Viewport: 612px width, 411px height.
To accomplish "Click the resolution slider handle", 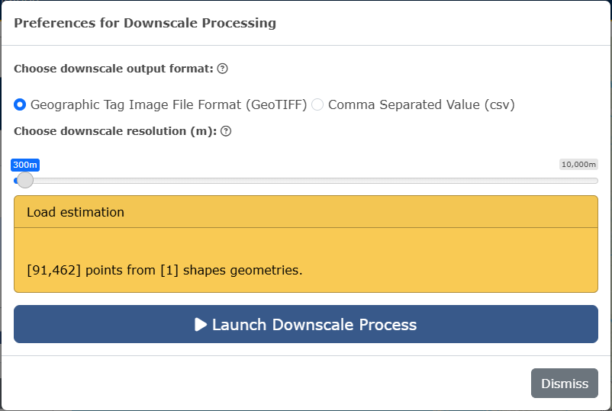I will [25, 180].
